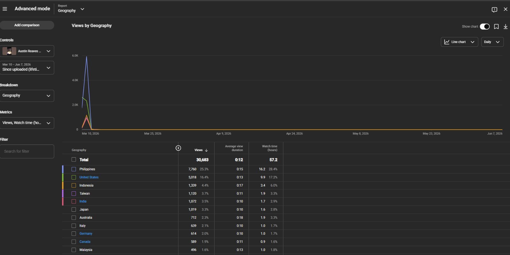Click the total views value 30,683
The height and width of the screenshot is (255, 510).
click(x=202, y=160)
